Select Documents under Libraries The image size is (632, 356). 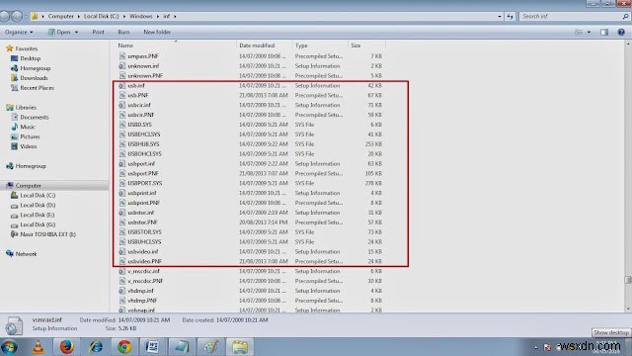coord(35,117)
